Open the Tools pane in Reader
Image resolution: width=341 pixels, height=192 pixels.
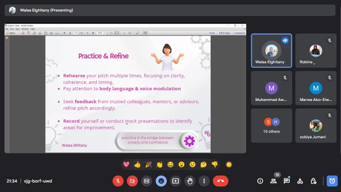coord(212,33)
